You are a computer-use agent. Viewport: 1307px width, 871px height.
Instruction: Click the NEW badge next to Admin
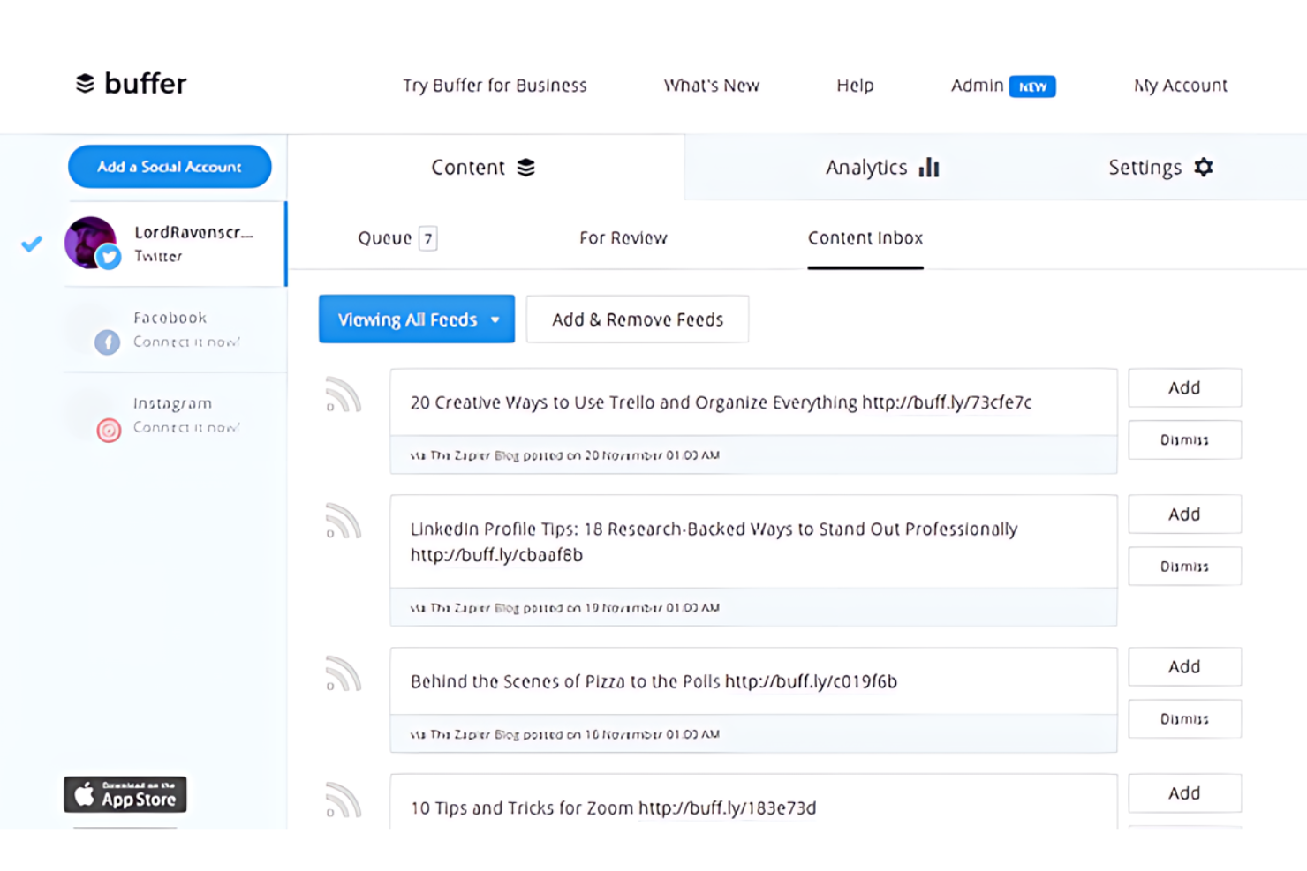(x=1032, y=86)
